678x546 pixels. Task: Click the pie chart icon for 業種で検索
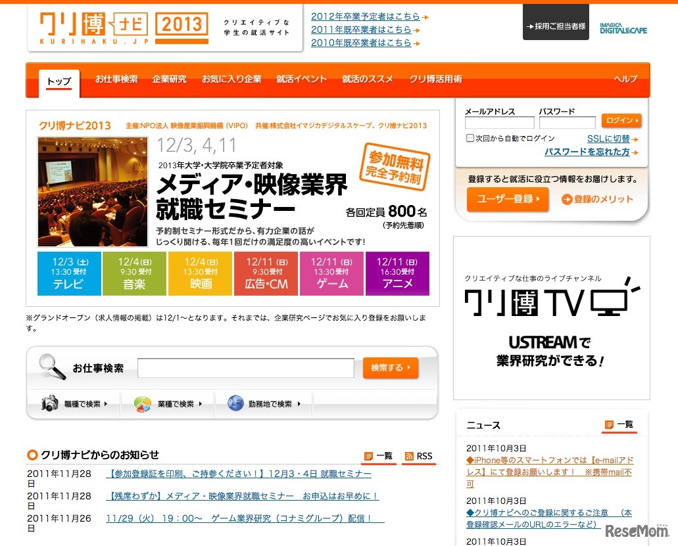pos(143,404)
